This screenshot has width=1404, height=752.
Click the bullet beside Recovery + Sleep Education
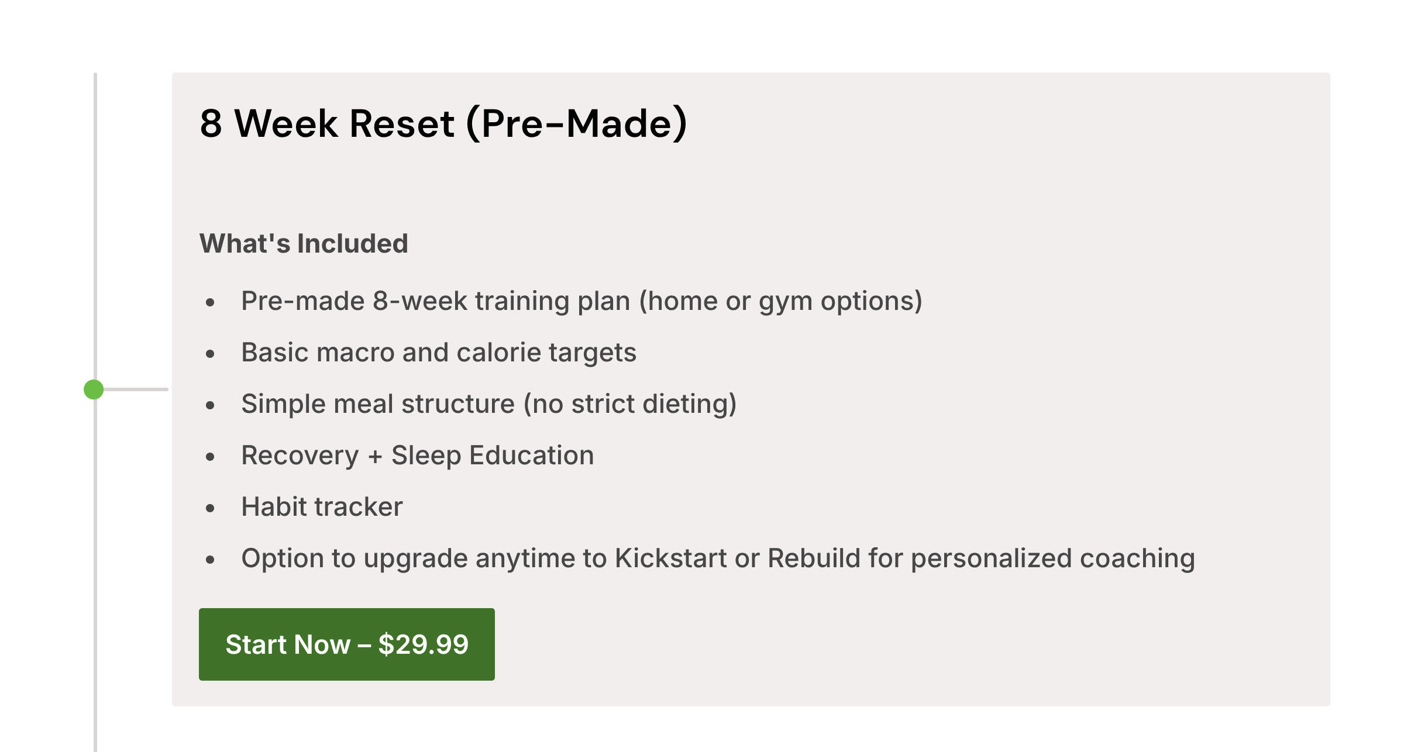click(x=211, y=457)
